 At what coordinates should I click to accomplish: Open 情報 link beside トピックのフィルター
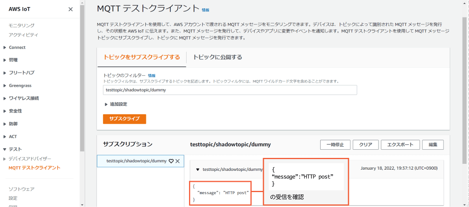[x=152, y=76]
